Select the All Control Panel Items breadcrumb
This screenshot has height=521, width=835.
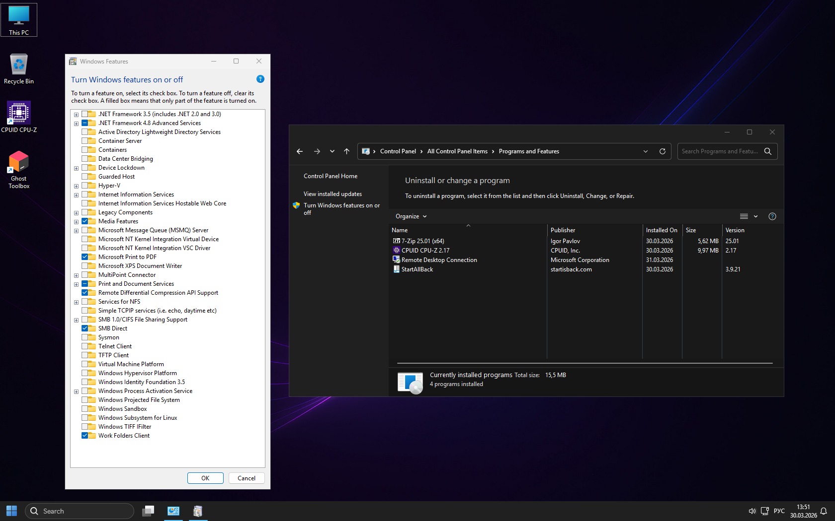pos(457,151)
